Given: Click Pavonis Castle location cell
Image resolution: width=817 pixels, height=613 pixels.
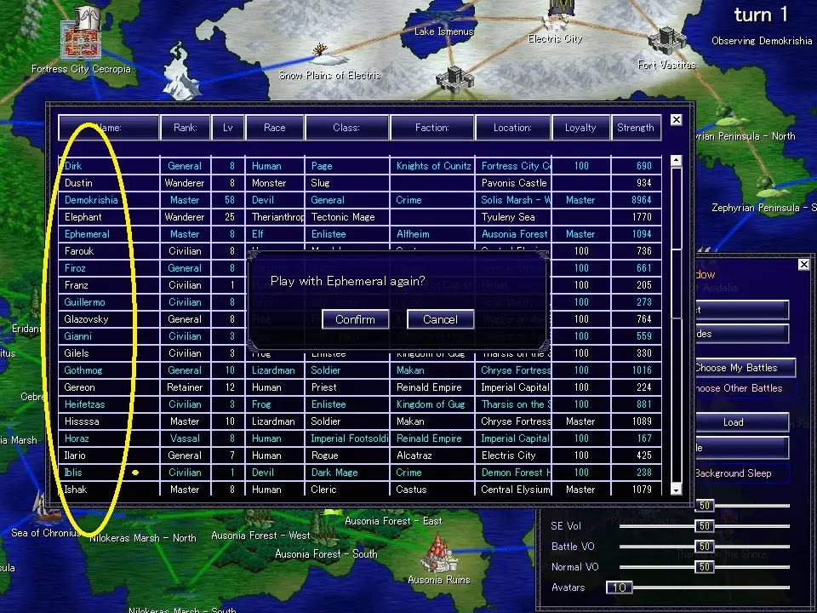Looking at the screenshot, I should click(x=513, y=183).
